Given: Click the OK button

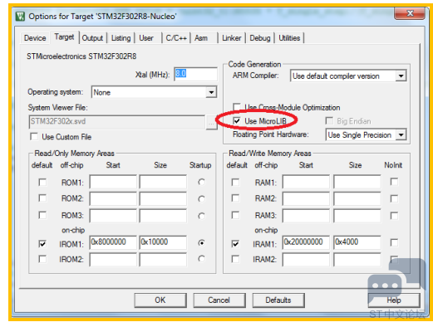Looking at the screenshot, I should click(x=160, y=300).
